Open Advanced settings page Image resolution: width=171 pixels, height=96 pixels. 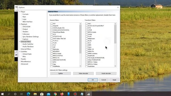[x=24, y=64]
